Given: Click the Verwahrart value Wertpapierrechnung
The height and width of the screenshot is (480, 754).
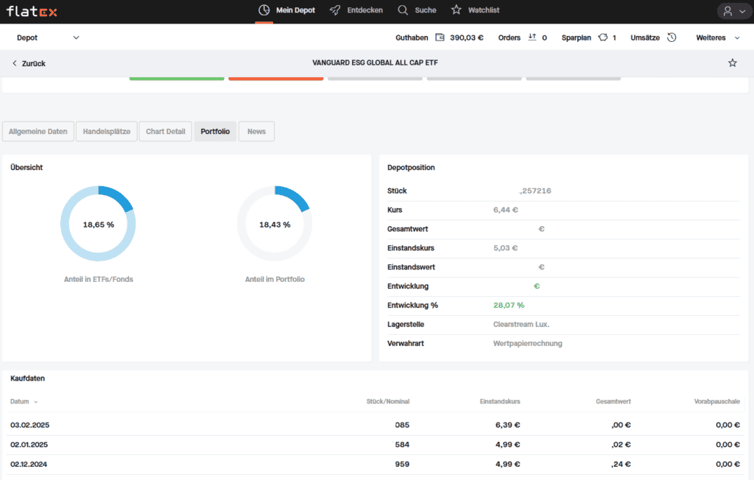Looking at the screenshot, I should (x=527, y=343).
